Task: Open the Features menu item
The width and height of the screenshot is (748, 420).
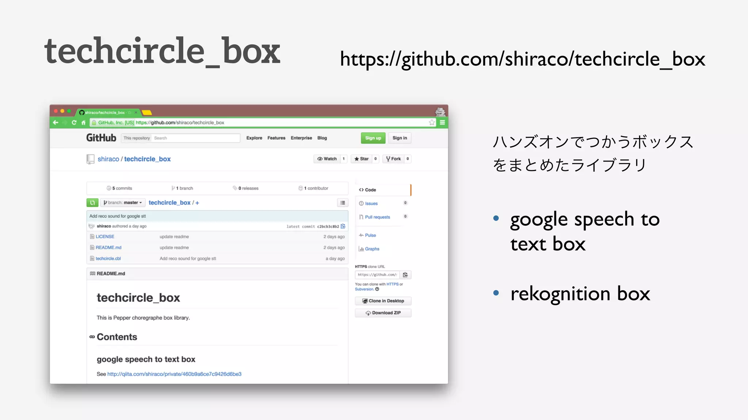Action: (x=276, y=138)
